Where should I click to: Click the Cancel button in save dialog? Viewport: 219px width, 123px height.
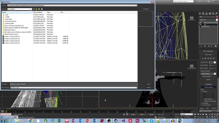(149, 87)
